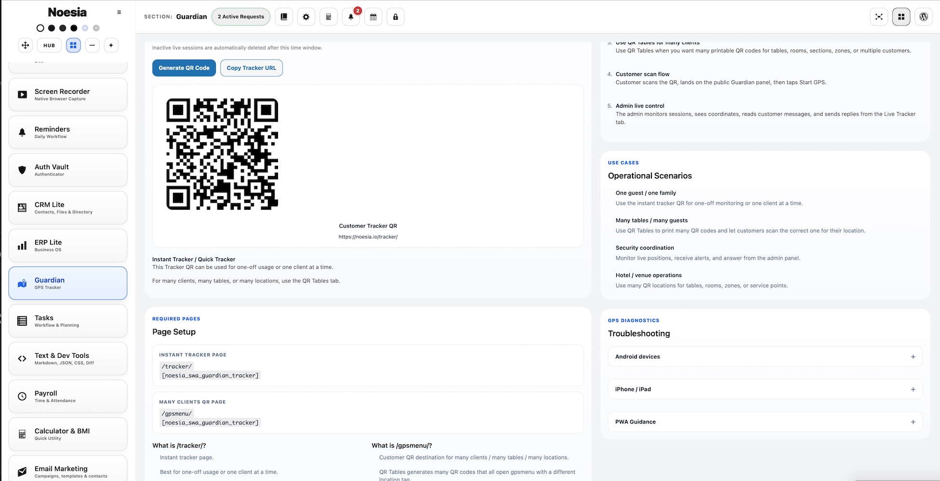Screen dimensions: 940x481
Task: Open the calculator icon in top toolbar
Action: click(329, 17)
